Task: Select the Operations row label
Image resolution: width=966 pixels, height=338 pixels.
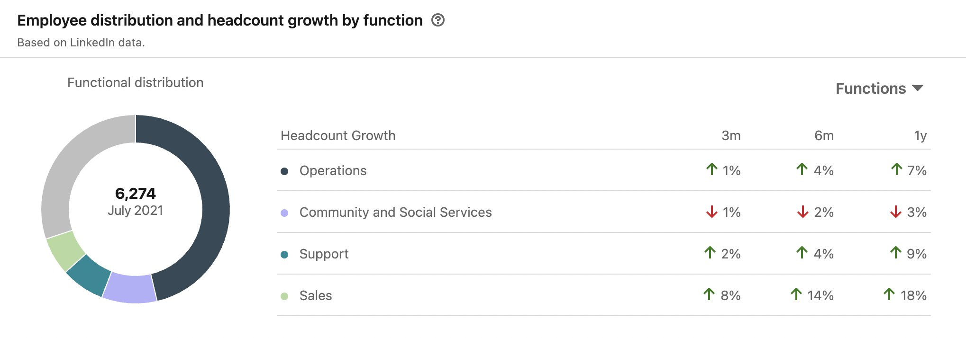Action: pos(333,171)
